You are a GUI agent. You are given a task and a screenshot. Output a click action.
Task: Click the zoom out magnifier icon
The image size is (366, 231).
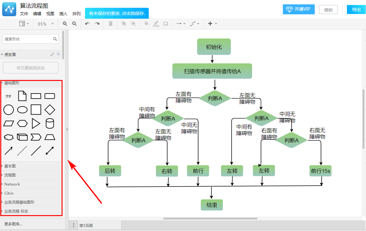74,24
